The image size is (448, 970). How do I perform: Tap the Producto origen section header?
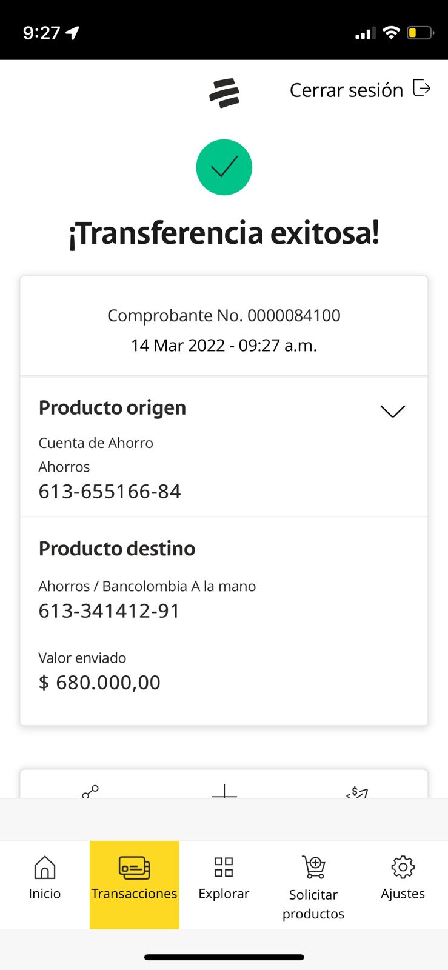pos(112,408)
